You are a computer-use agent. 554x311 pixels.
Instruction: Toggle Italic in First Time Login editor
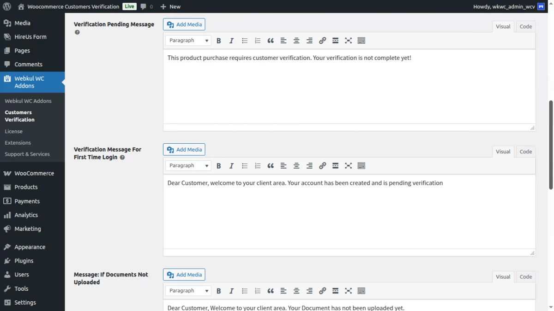(x=232, y=166)
